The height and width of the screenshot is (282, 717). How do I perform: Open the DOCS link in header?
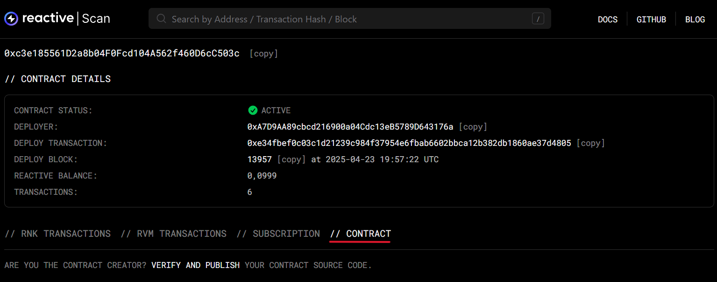[x=608, y=19]
